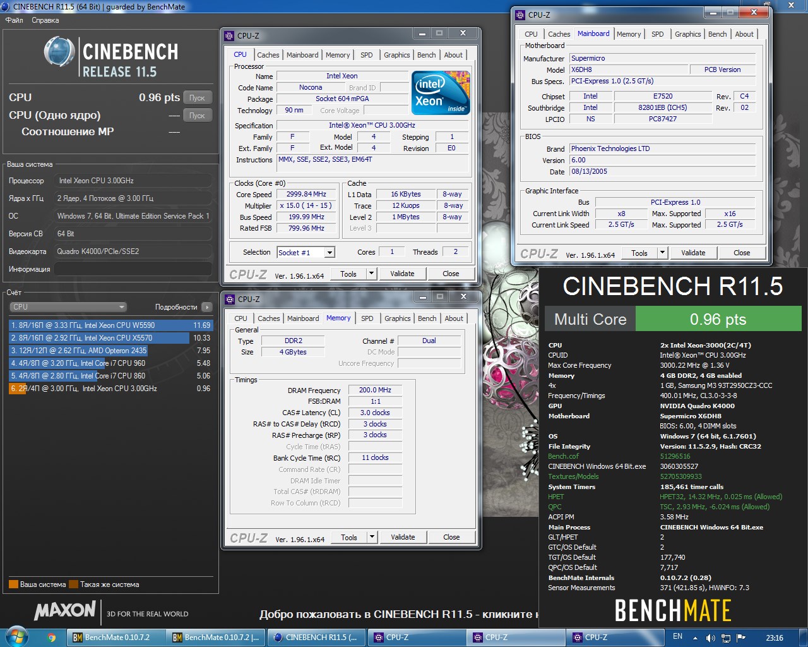The image size is (808, 647).
Task: Start the single-core test with its Пуск button
Action: click(x=197, y=116)
